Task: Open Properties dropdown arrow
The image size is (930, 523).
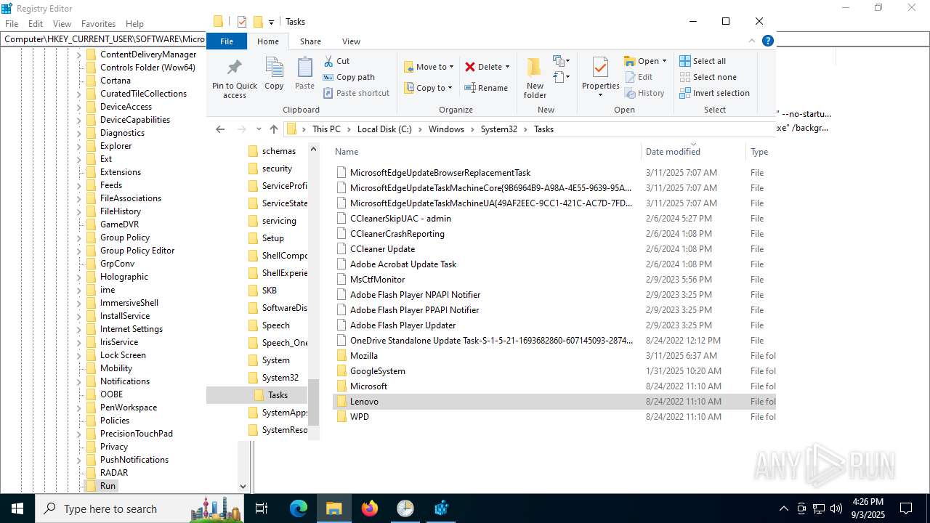Action: [x=600, y=95]
